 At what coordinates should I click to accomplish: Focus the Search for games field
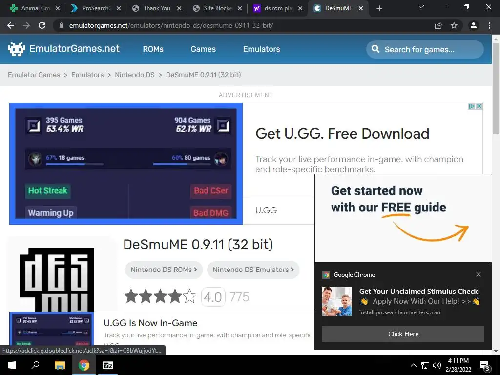click(x=425, y=49)
